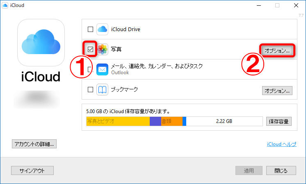Click the iCloud Drive cloud icon

[x=102, y=30]
